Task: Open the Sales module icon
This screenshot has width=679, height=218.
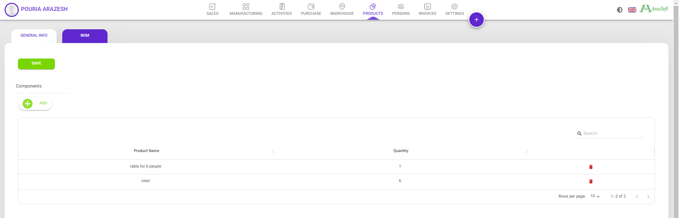Action: (x=212, y=7)
